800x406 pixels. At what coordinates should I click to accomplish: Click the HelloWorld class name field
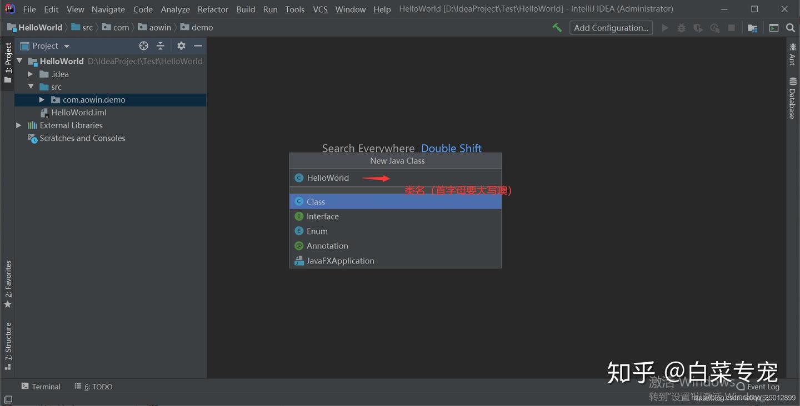(x=396, y=178)
